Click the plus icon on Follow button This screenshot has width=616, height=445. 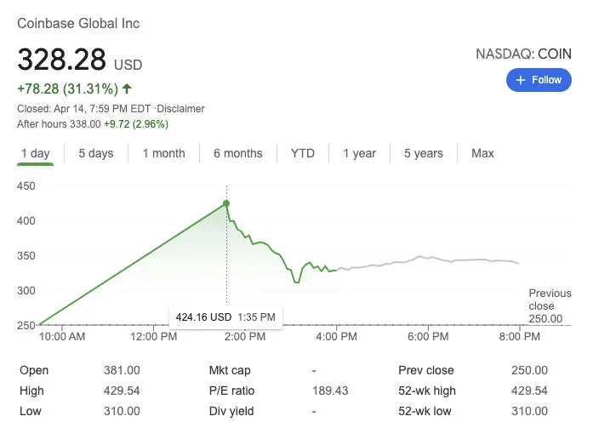coord(521,80)
